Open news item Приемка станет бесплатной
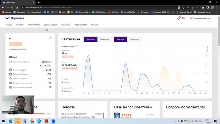 (74, 114)
